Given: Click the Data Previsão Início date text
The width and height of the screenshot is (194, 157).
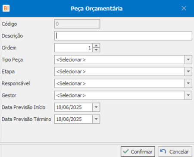Looking at the screenshot, I should click(x=69, y=107).
